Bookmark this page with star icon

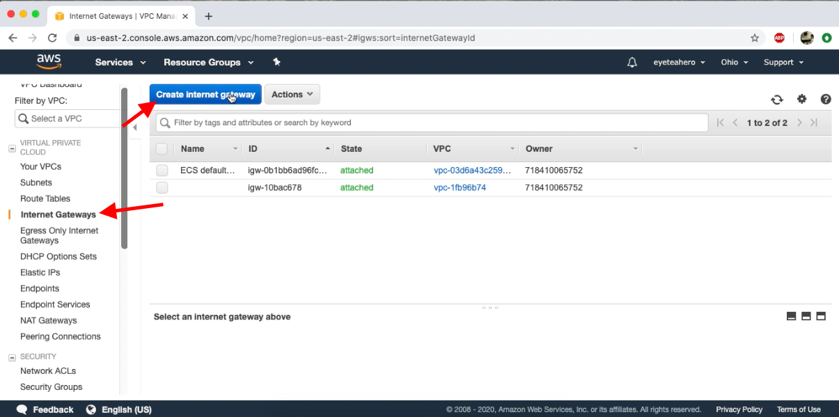point(755,38)
